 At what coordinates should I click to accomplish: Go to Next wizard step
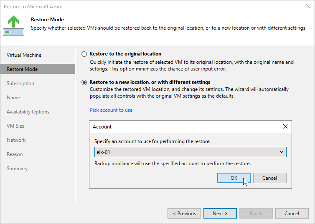click(x=220, y=214)
